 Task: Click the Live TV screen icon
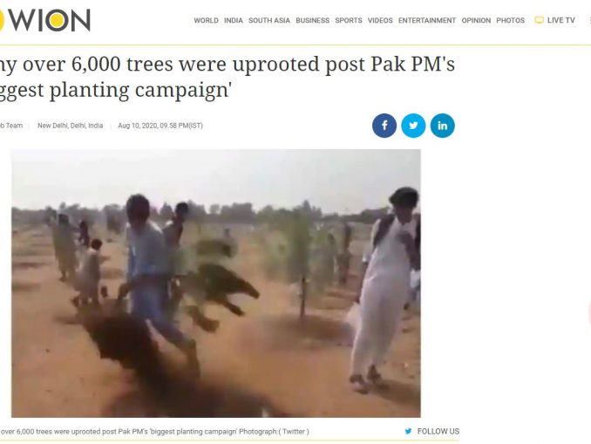click(539, 20)
